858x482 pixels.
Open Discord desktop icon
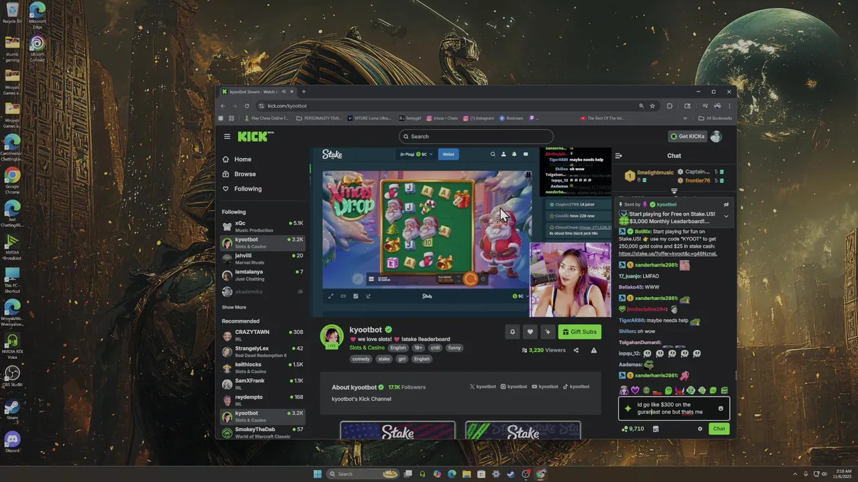click(x=12, y=443)
